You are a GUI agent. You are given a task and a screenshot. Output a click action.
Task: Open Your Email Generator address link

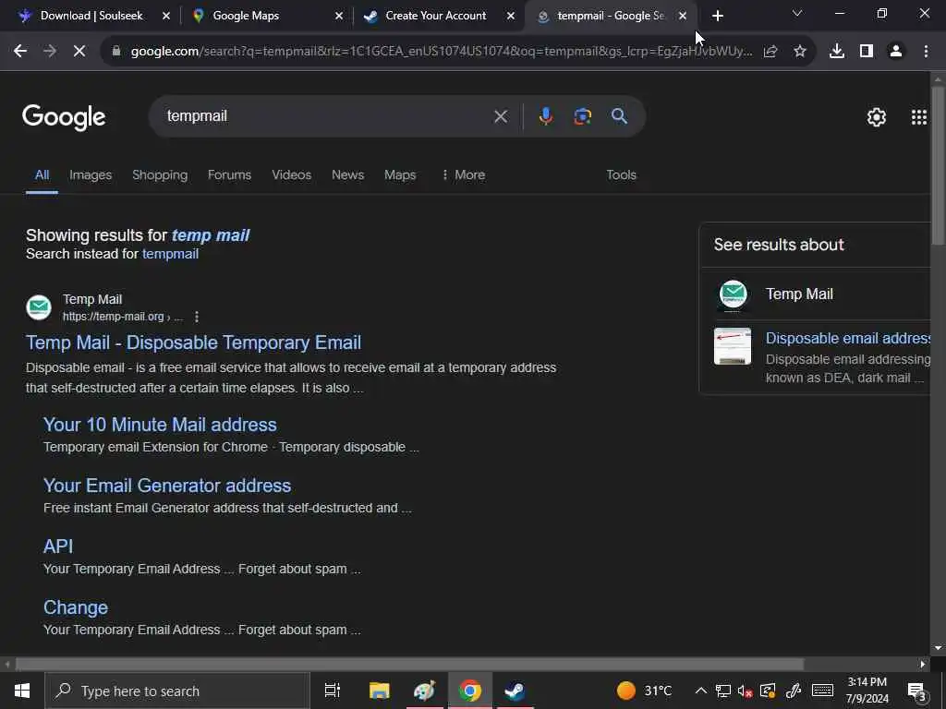[167, 486]
